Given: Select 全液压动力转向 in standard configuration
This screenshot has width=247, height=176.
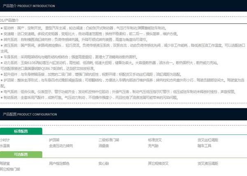Looking at the screenshot, I should click(x=61, y=146).
